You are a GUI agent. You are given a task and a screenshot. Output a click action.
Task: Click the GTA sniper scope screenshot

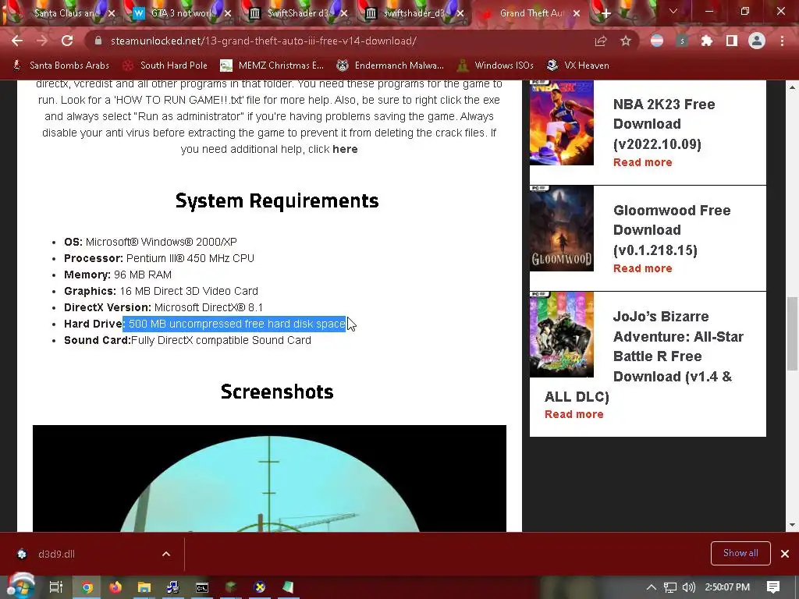tap(269, 479)
